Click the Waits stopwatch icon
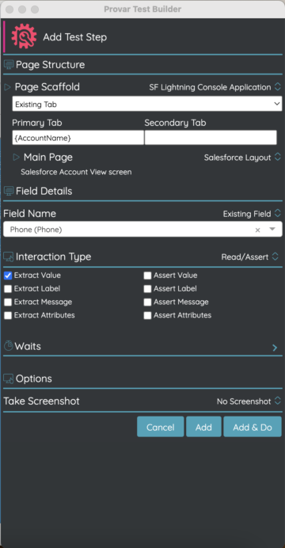This screenshot has width=285, height=548. click(x=9, y=346)
